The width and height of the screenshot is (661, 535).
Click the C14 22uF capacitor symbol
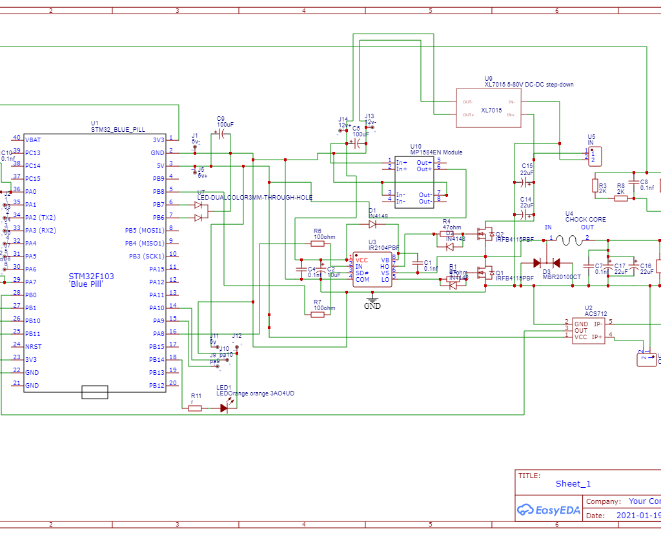[x=524, y=215]
